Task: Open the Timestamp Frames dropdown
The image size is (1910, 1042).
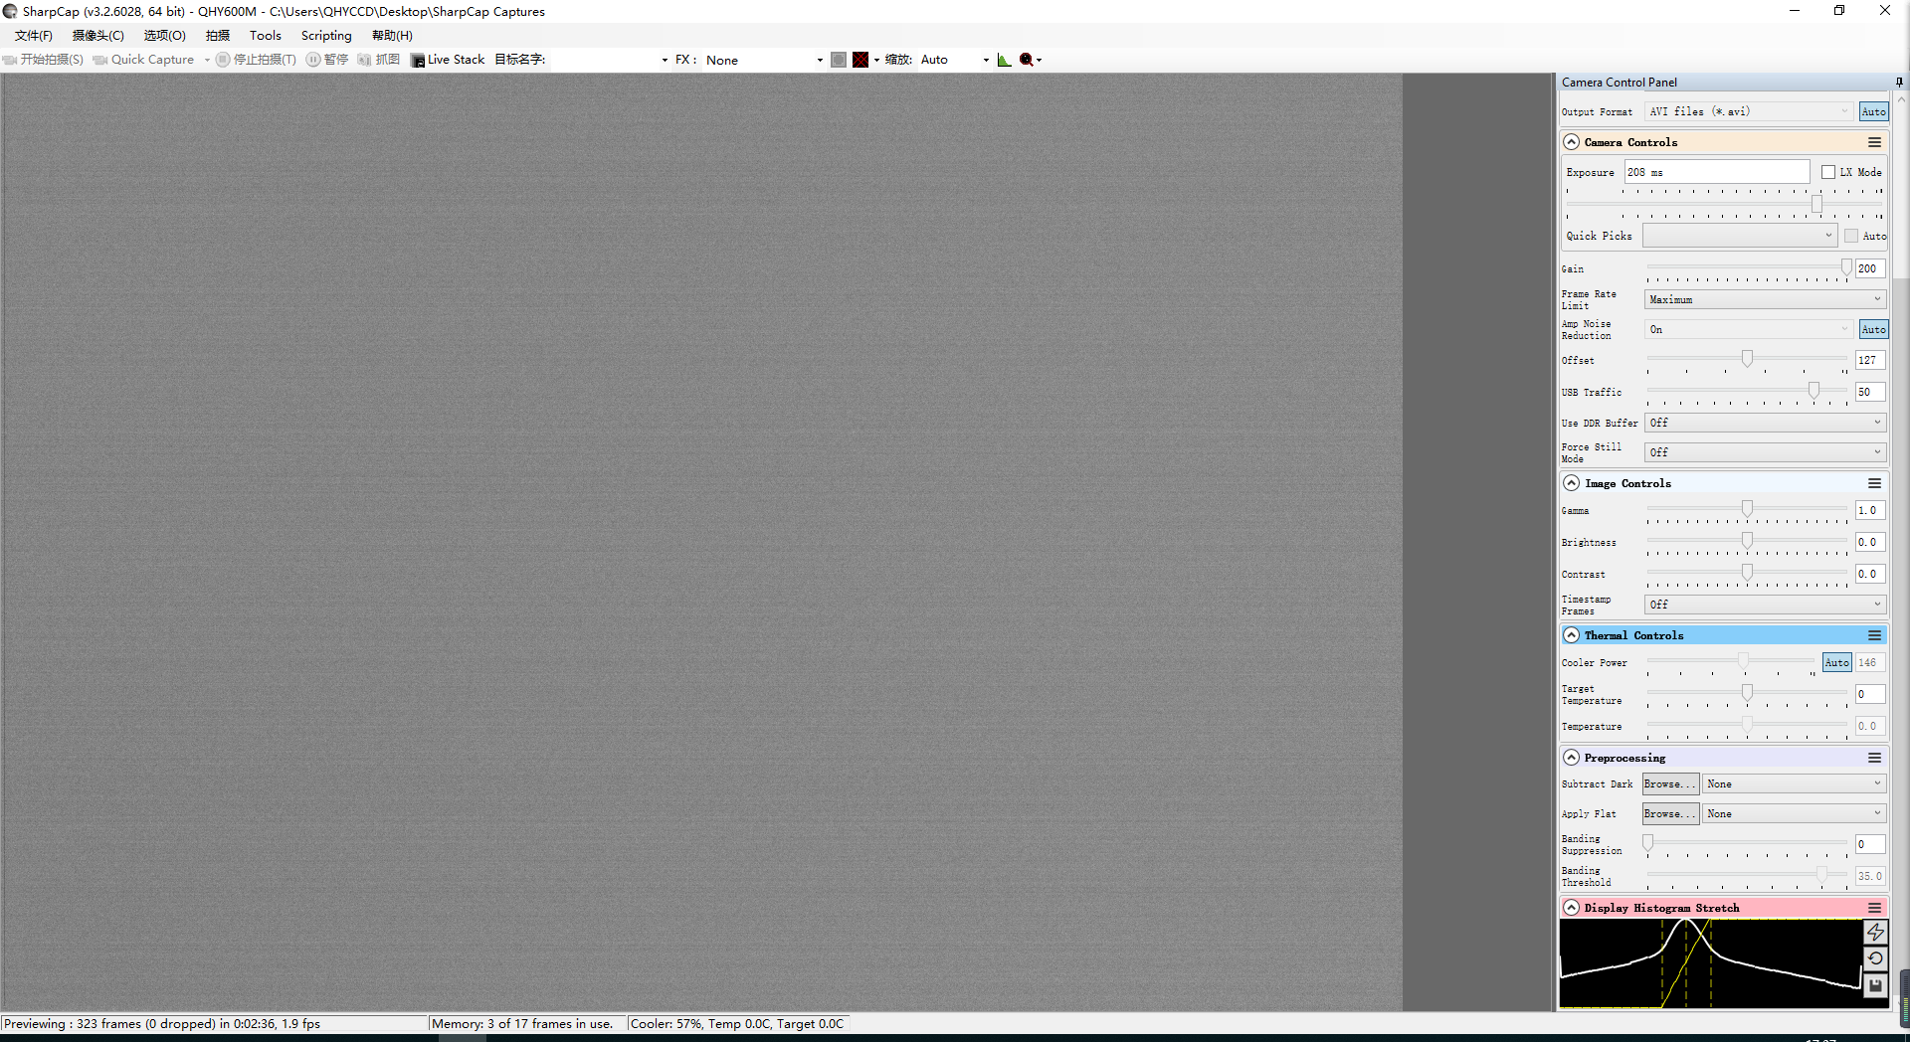Action: 1766,605
